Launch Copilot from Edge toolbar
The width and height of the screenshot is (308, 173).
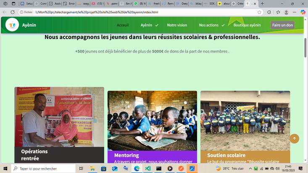tap(303, 12)
